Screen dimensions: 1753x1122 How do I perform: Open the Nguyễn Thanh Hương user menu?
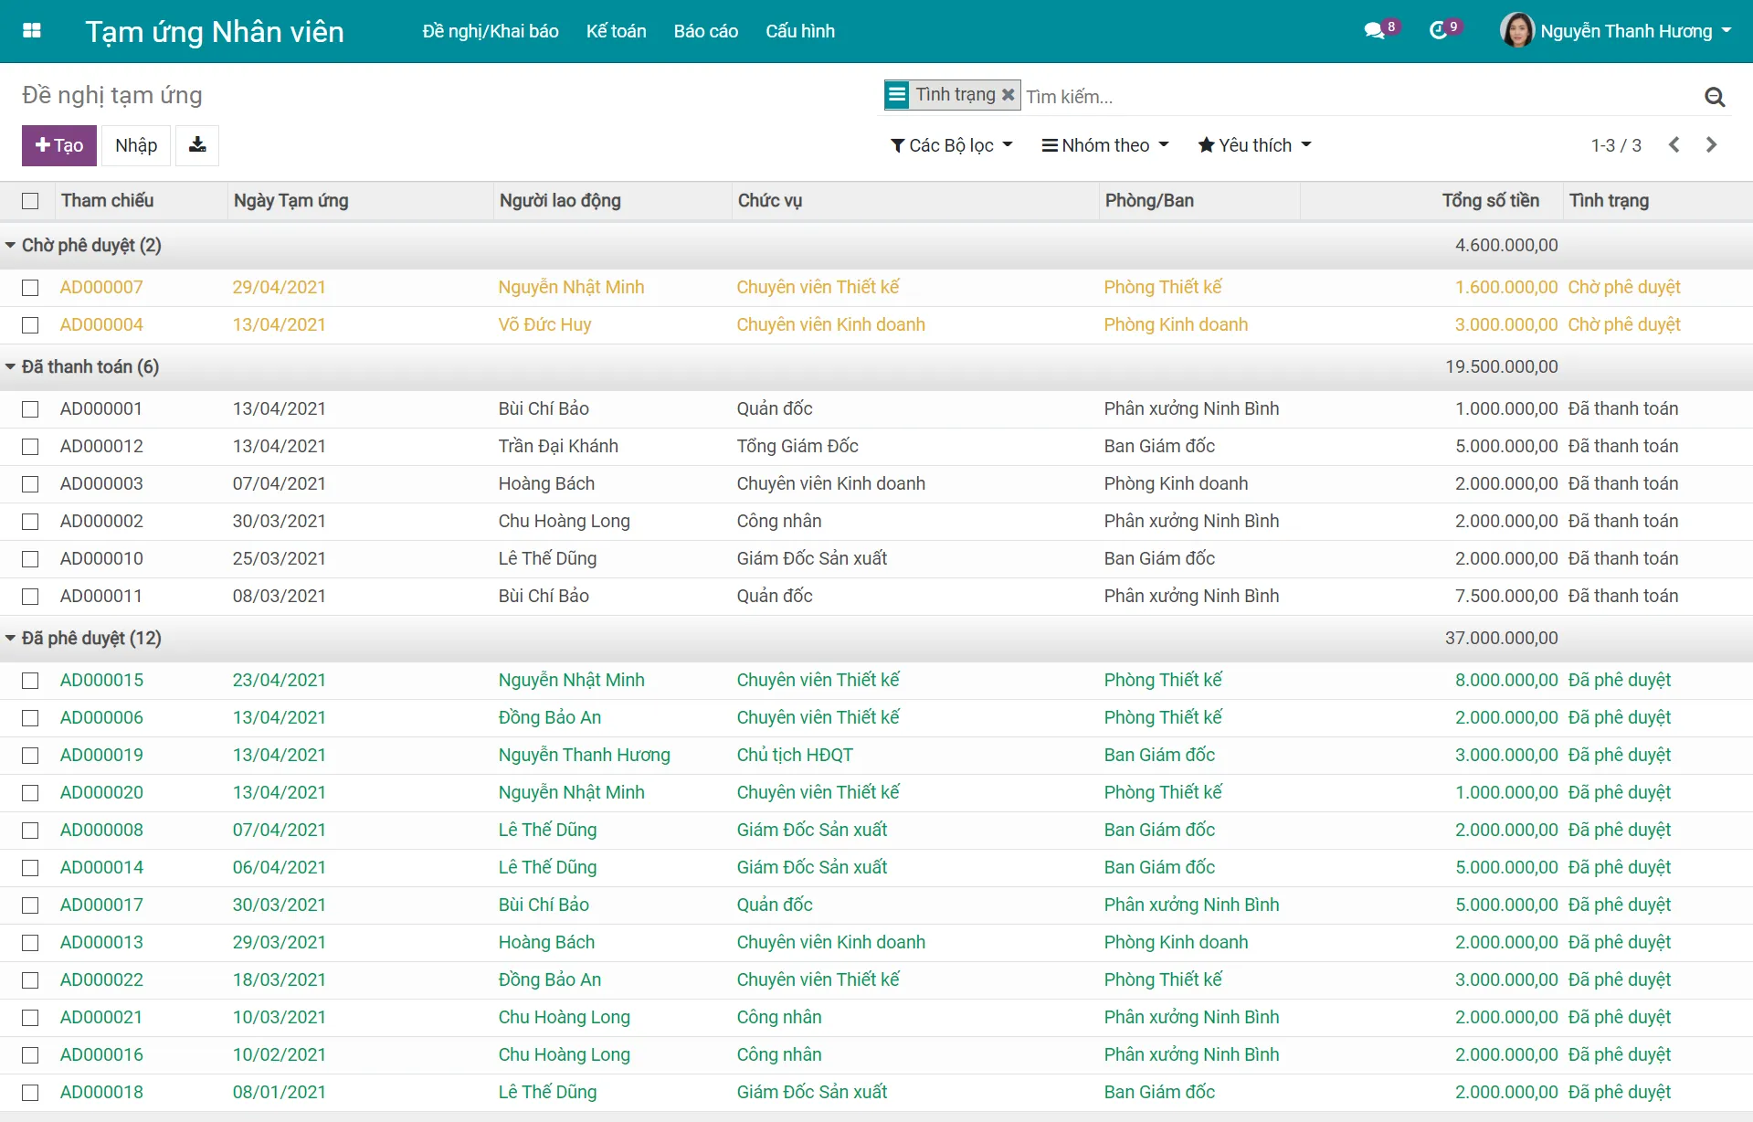(1617, 31)
